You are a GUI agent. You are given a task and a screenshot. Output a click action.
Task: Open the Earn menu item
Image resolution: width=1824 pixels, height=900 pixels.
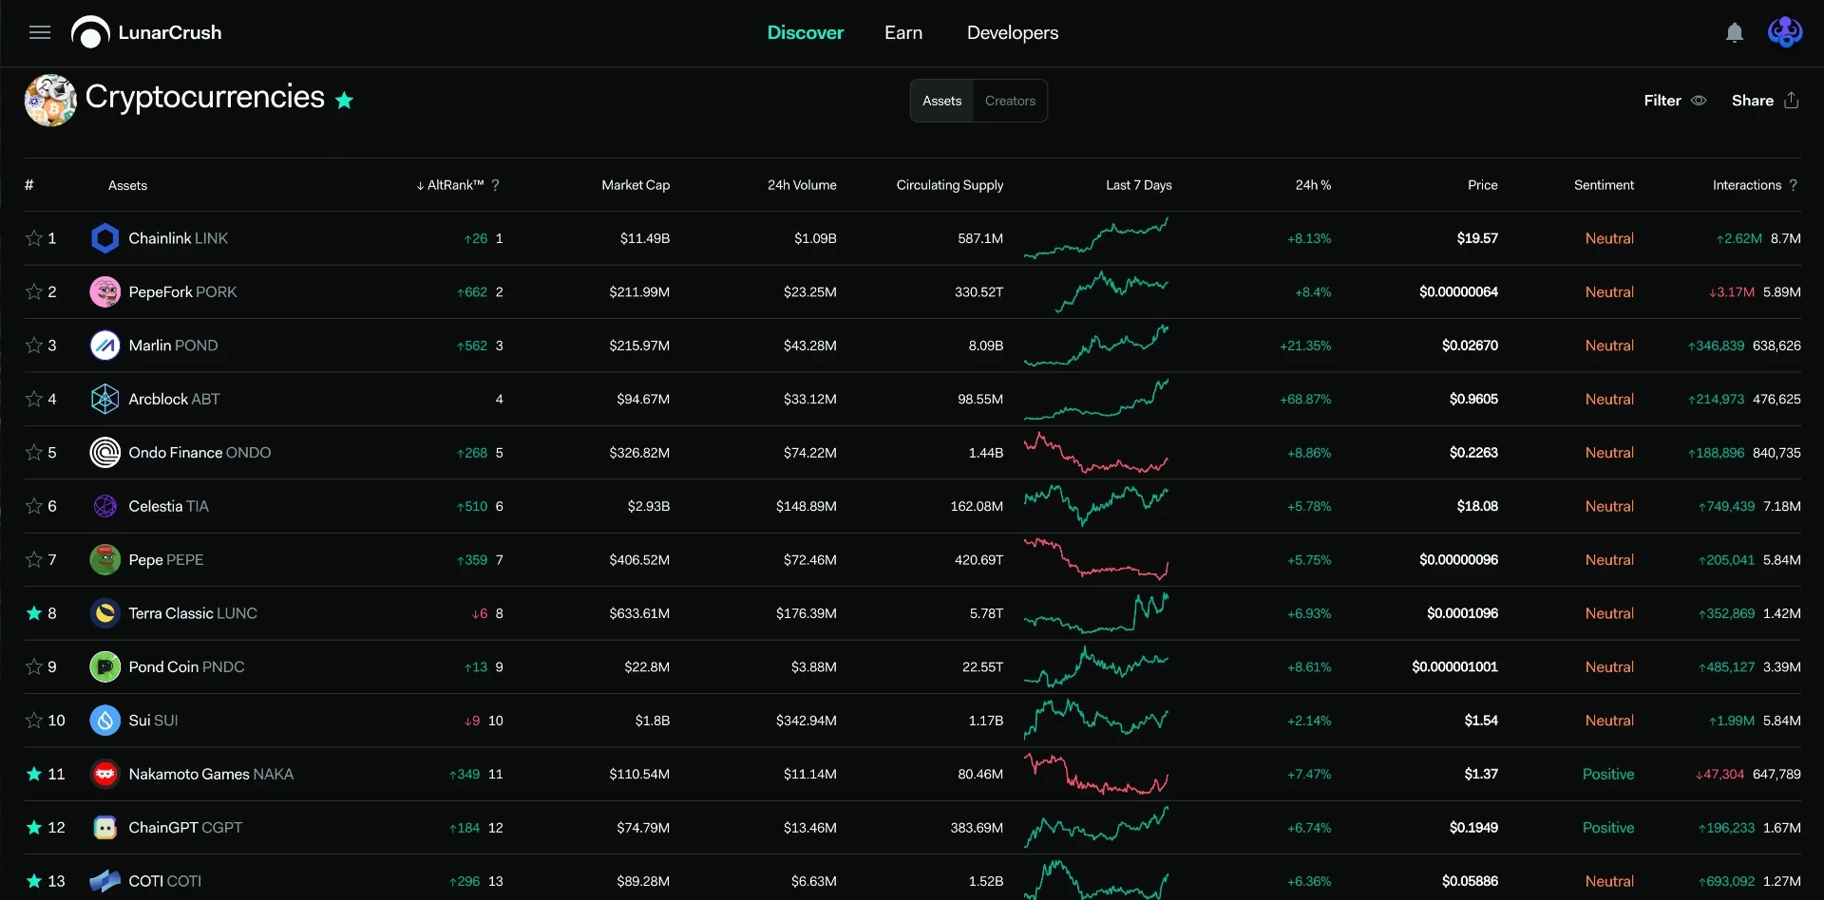point(903,32)
